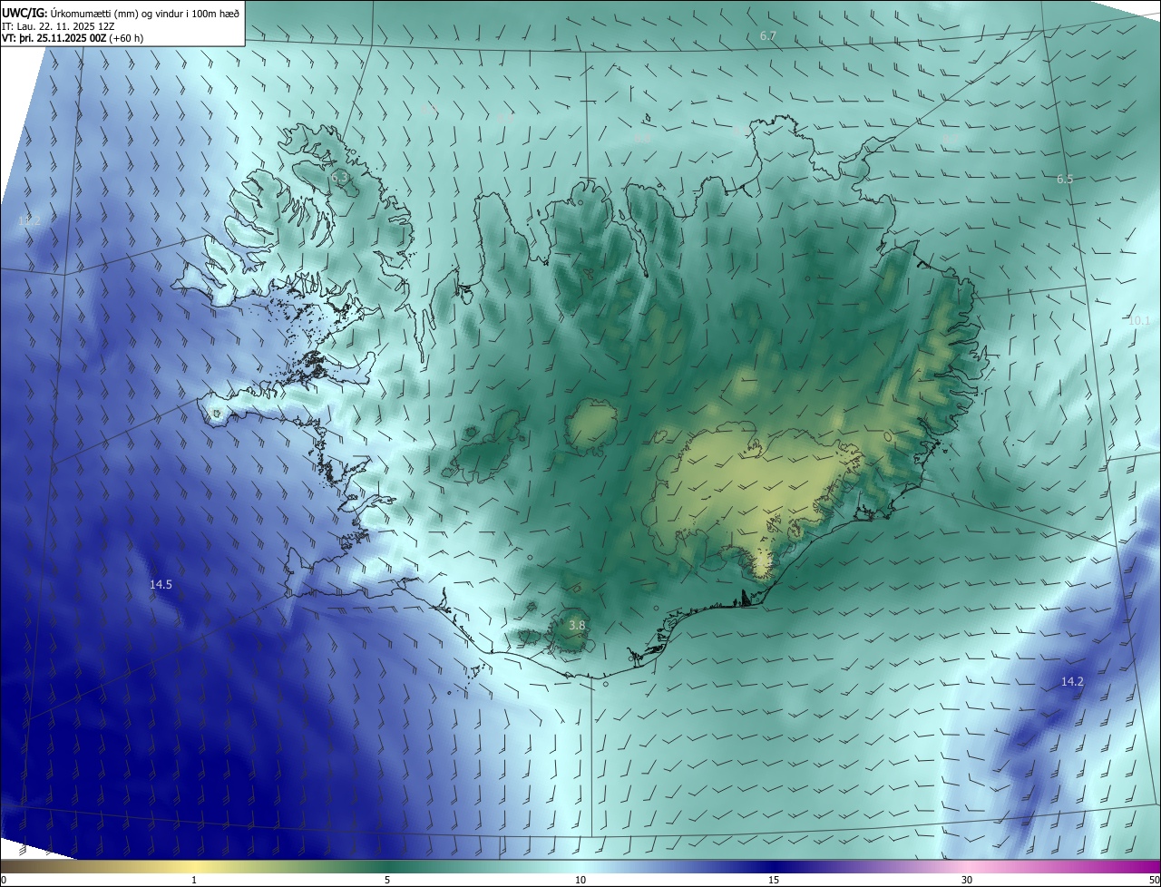Click the legend tick label 50
This screenshot has height=887, width=1161.
(x=1154, y=880)
